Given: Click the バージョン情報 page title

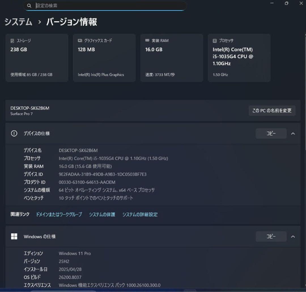Looking at the screenshot, I should [x=72, y=22].
